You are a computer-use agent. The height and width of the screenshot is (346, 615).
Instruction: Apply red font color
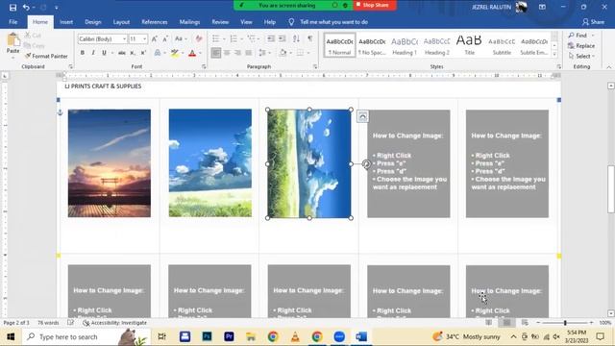click(x=192, y=53)
